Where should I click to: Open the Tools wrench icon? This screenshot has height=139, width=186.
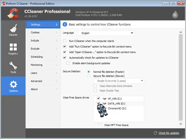[x=13, y=65]
